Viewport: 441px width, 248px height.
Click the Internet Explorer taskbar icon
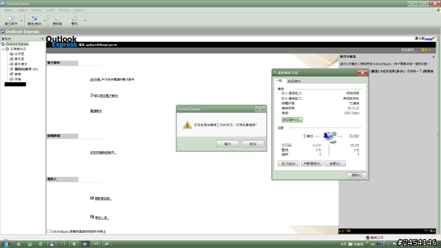(41, 244)
